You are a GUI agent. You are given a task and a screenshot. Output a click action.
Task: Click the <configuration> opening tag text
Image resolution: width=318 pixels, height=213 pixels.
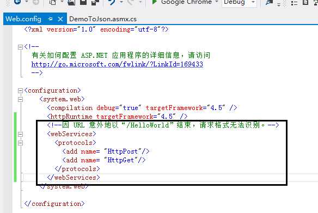coord(52,90)
